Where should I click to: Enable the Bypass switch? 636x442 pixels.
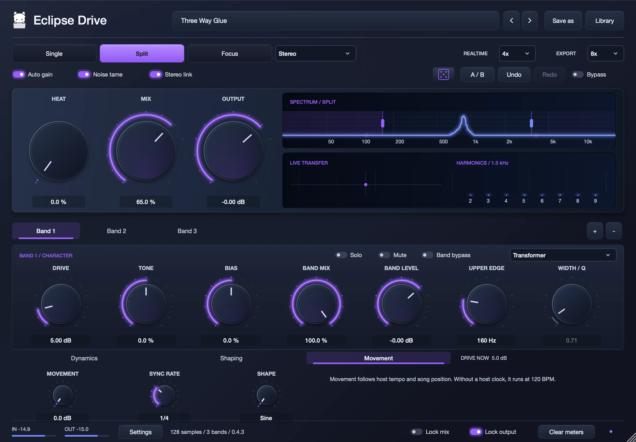(x=577, y=74)
